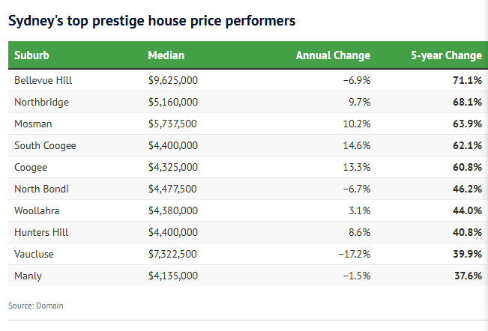Select the $7,322,500 median value
Image resolution: width=488 pixels, height=331 pixels.
(x=173, y=254)
